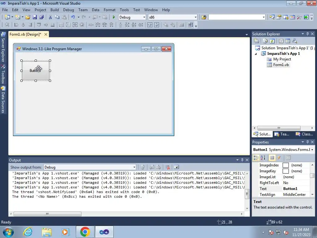
Task: Click the Align Bottoms icon
Action: click(53, 25)
